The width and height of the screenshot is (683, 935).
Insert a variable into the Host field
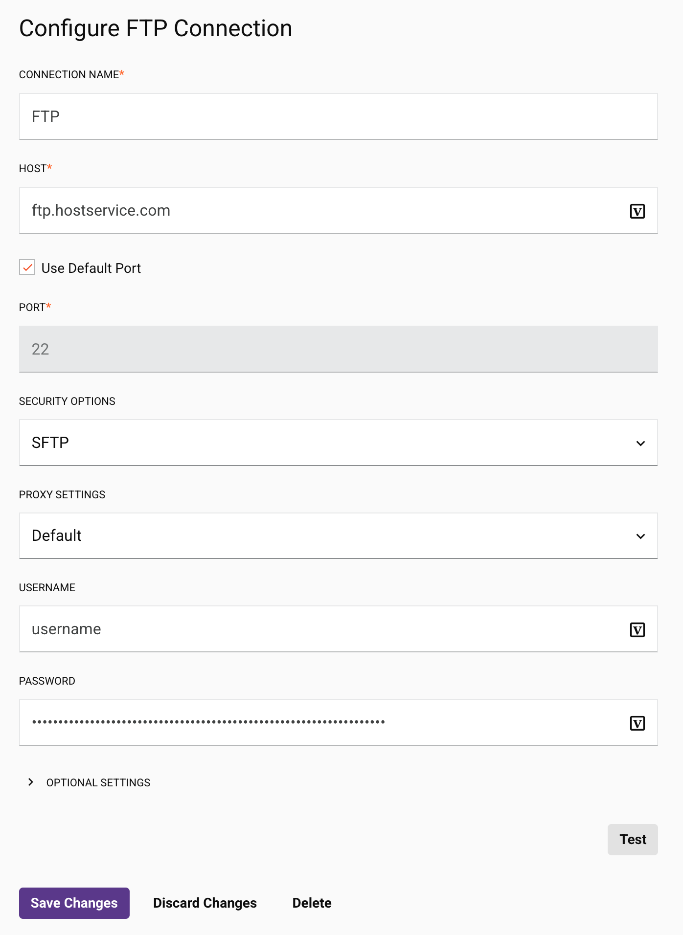click(637, 210)
